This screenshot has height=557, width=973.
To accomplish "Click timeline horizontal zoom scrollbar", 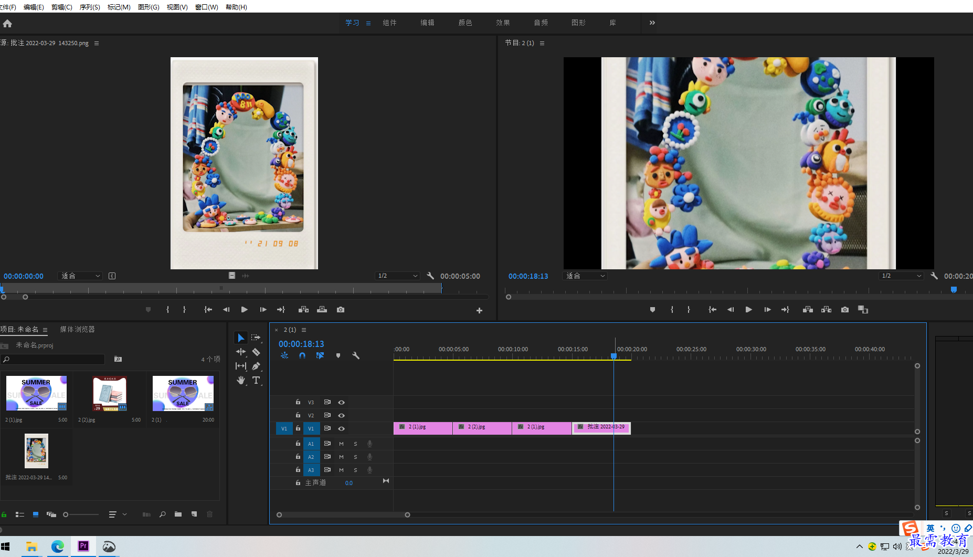I will [343, 515].
